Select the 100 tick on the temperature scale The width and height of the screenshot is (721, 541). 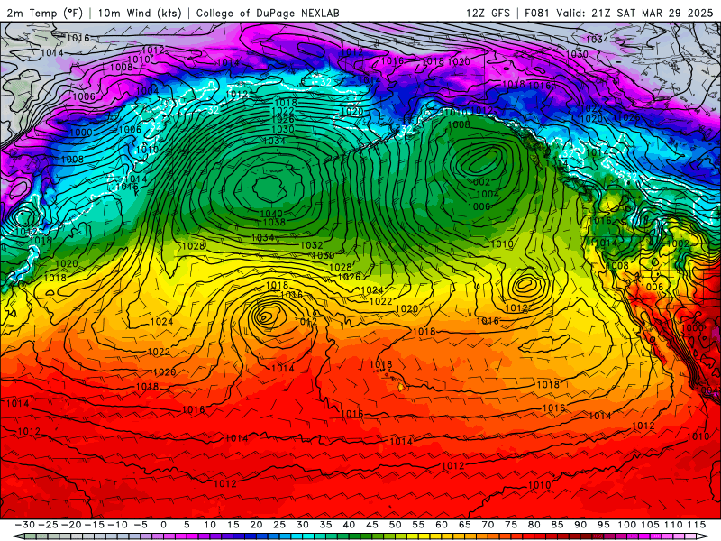tap(626, 525)
